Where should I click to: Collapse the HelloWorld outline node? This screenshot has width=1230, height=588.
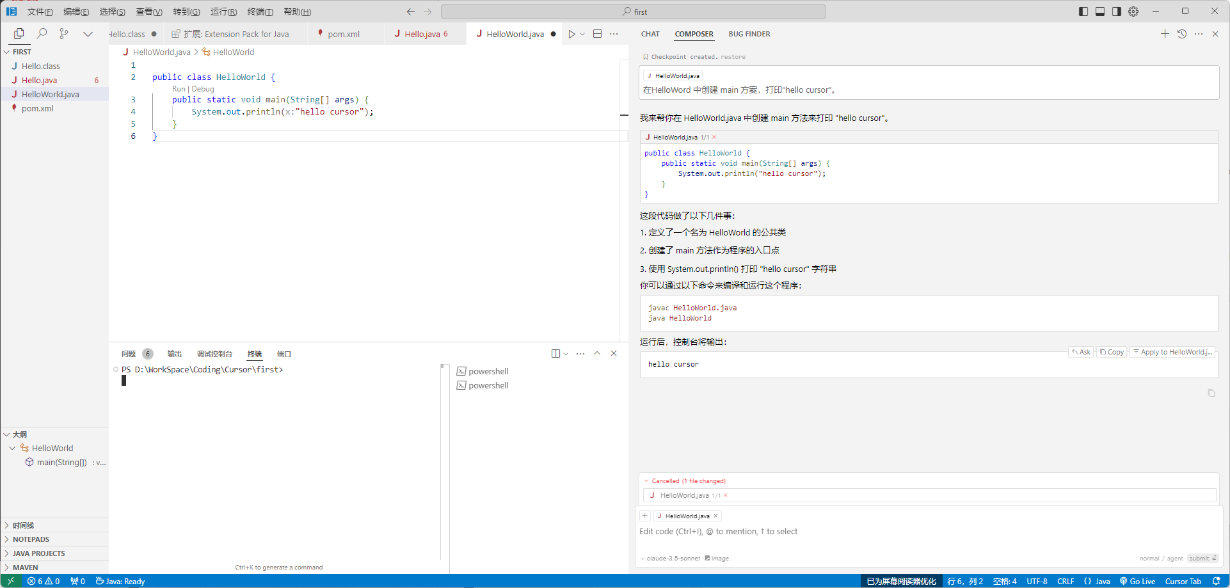(x=12, y=448)
